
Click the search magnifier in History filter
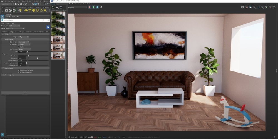[x=63, y=11]
